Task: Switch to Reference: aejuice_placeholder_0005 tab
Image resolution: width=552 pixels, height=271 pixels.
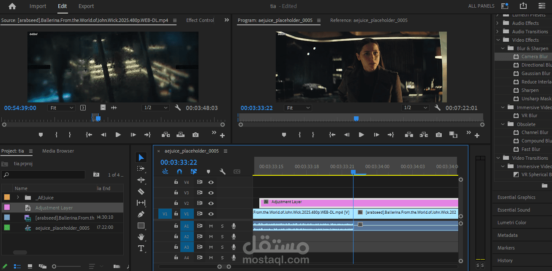Action: tap(369, 20)
